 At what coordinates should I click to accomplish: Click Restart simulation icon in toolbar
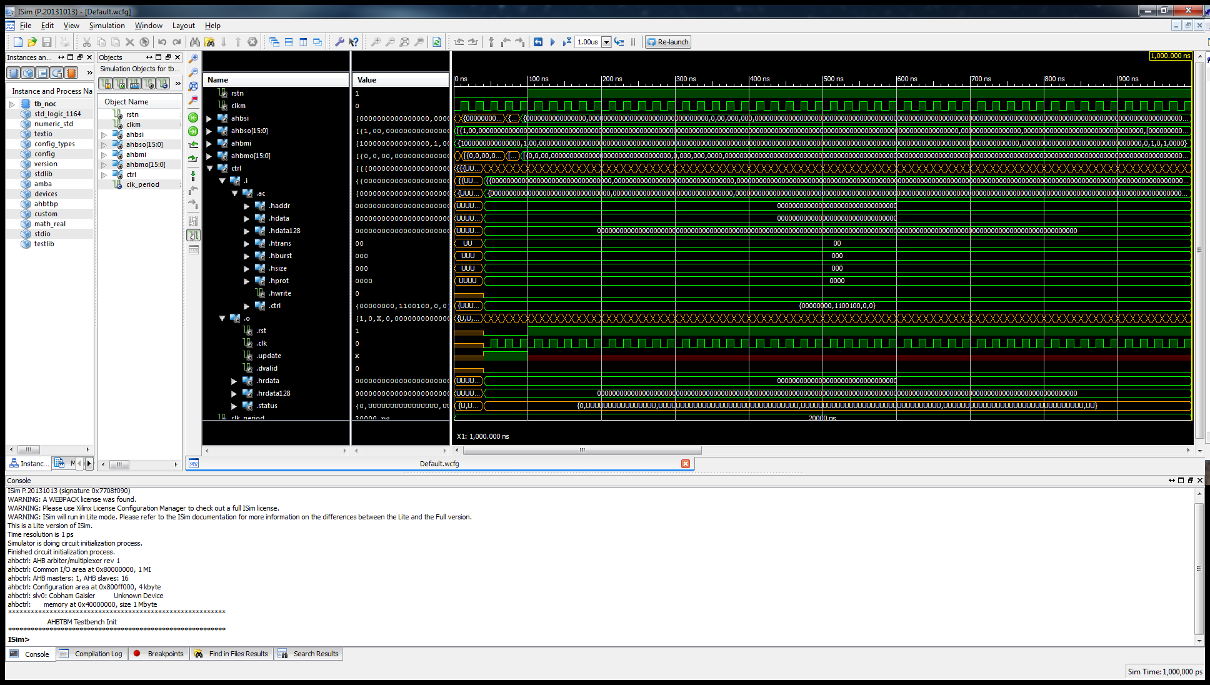(538, 42)
